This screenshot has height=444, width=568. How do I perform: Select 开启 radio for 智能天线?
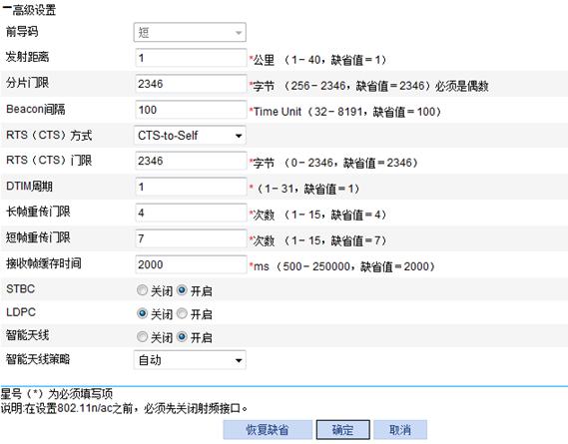point(182,337)
